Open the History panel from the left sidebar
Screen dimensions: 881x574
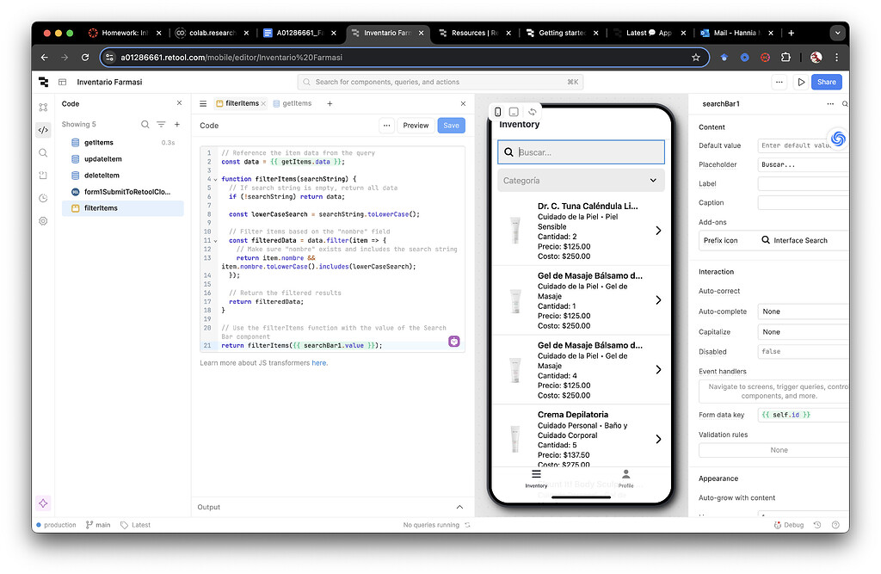tap(43, 198)
